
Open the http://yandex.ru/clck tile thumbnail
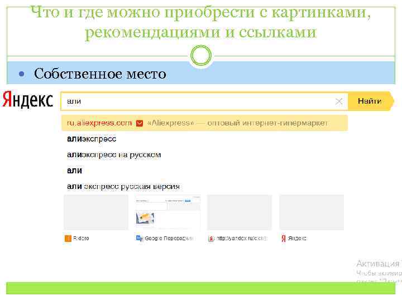click(239, 212)
